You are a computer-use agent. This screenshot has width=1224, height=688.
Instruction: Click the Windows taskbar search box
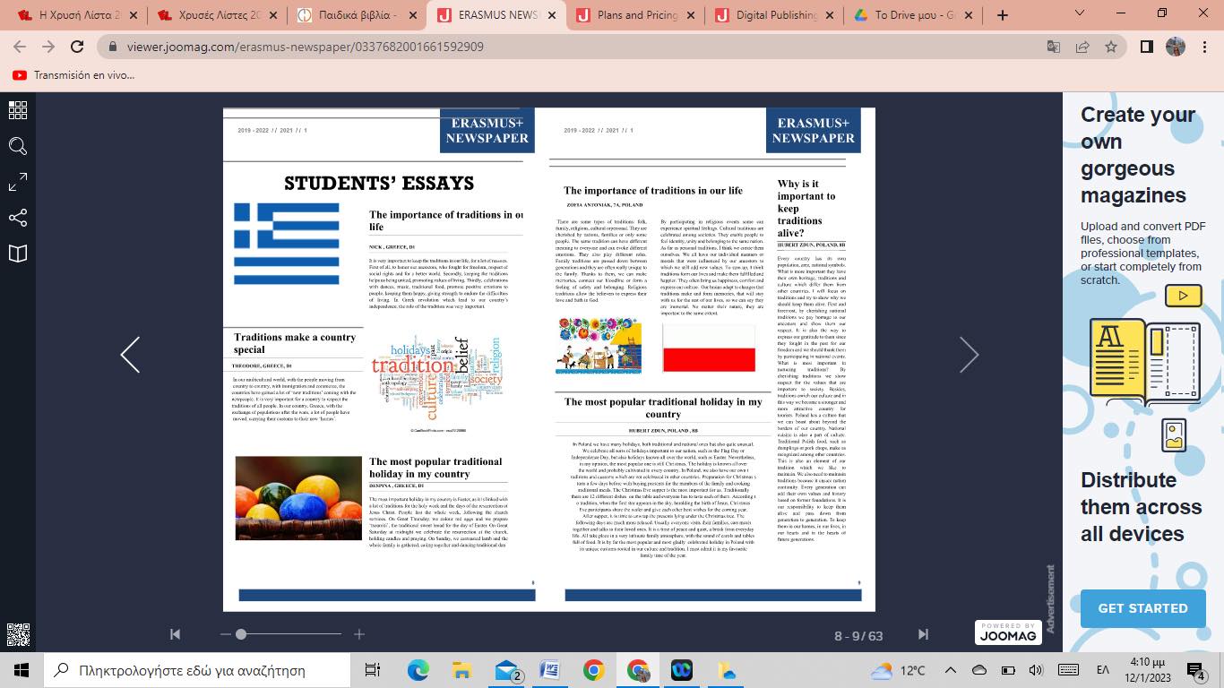(196, 670)
